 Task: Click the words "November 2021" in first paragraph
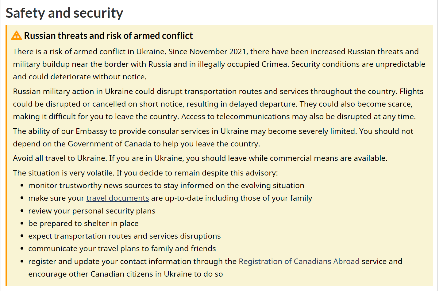click(218, 52)
